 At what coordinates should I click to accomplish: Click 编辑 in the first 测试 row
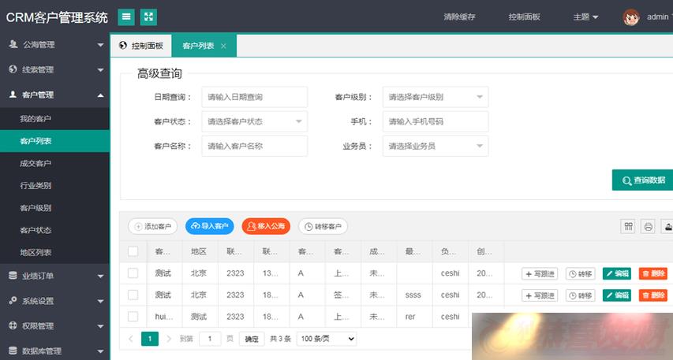[617, 273]
